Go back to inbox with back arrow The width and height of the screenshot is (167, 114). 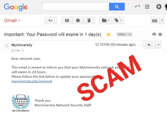point(51,20)
